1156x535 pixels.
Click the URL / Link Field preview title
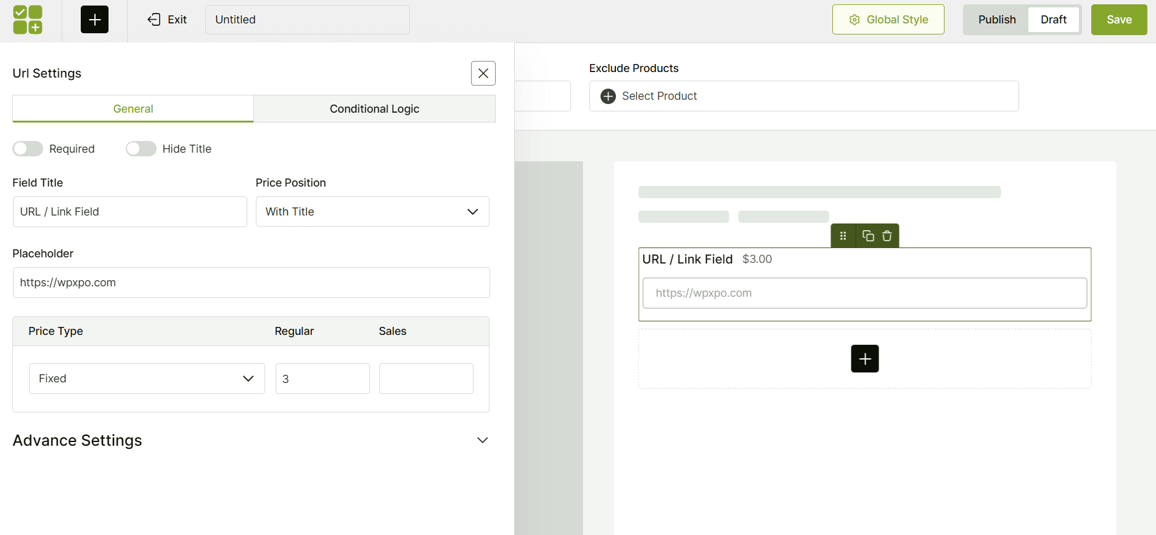(x=687, y=259)
